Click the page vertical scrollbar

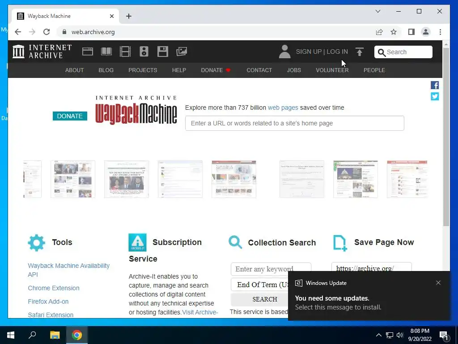446,137
